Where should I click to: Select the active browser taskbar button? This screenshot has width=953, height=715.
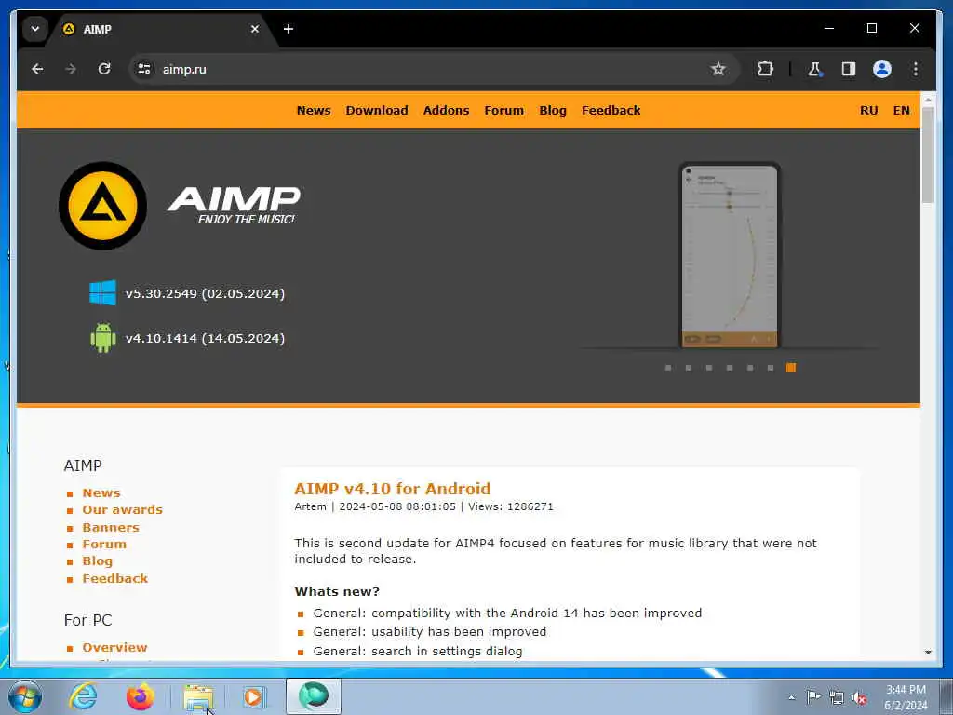coord(314,696)
